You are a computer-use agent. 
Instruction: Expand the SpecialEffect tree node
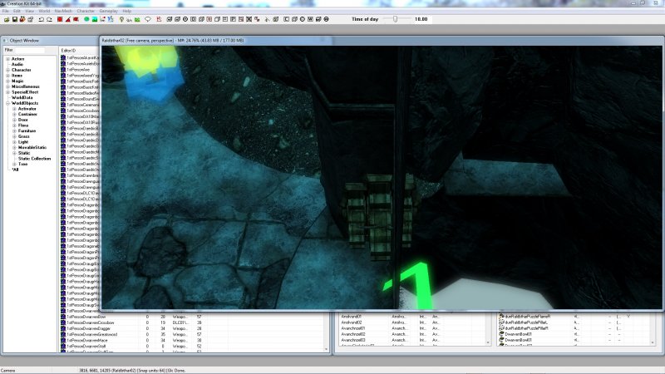coord(7,92)
